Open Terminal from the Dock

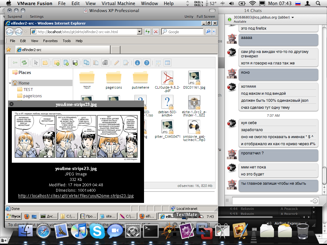pos(151,231)
